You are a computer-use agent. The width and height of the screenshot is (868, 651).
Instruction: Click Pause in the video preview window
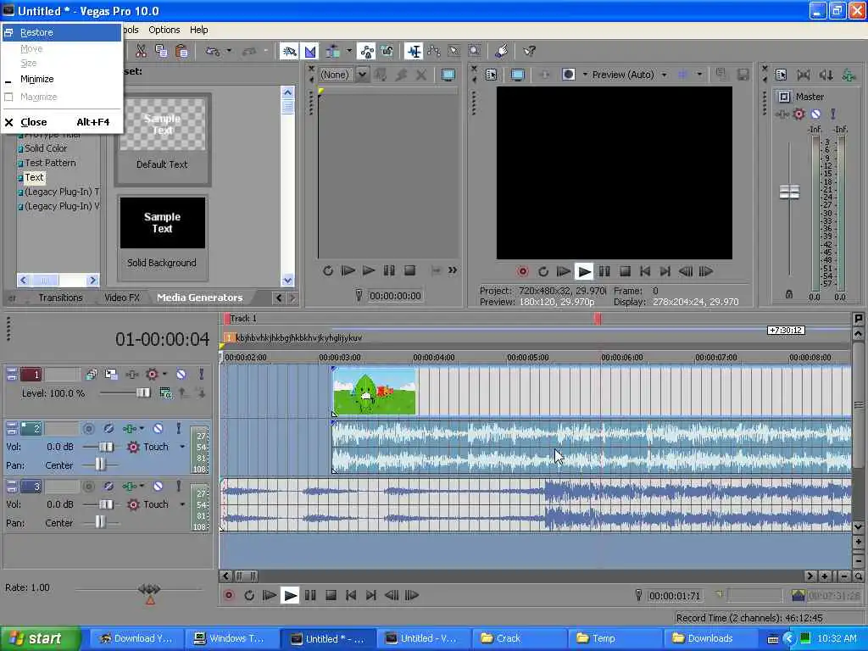coord(604,271)
